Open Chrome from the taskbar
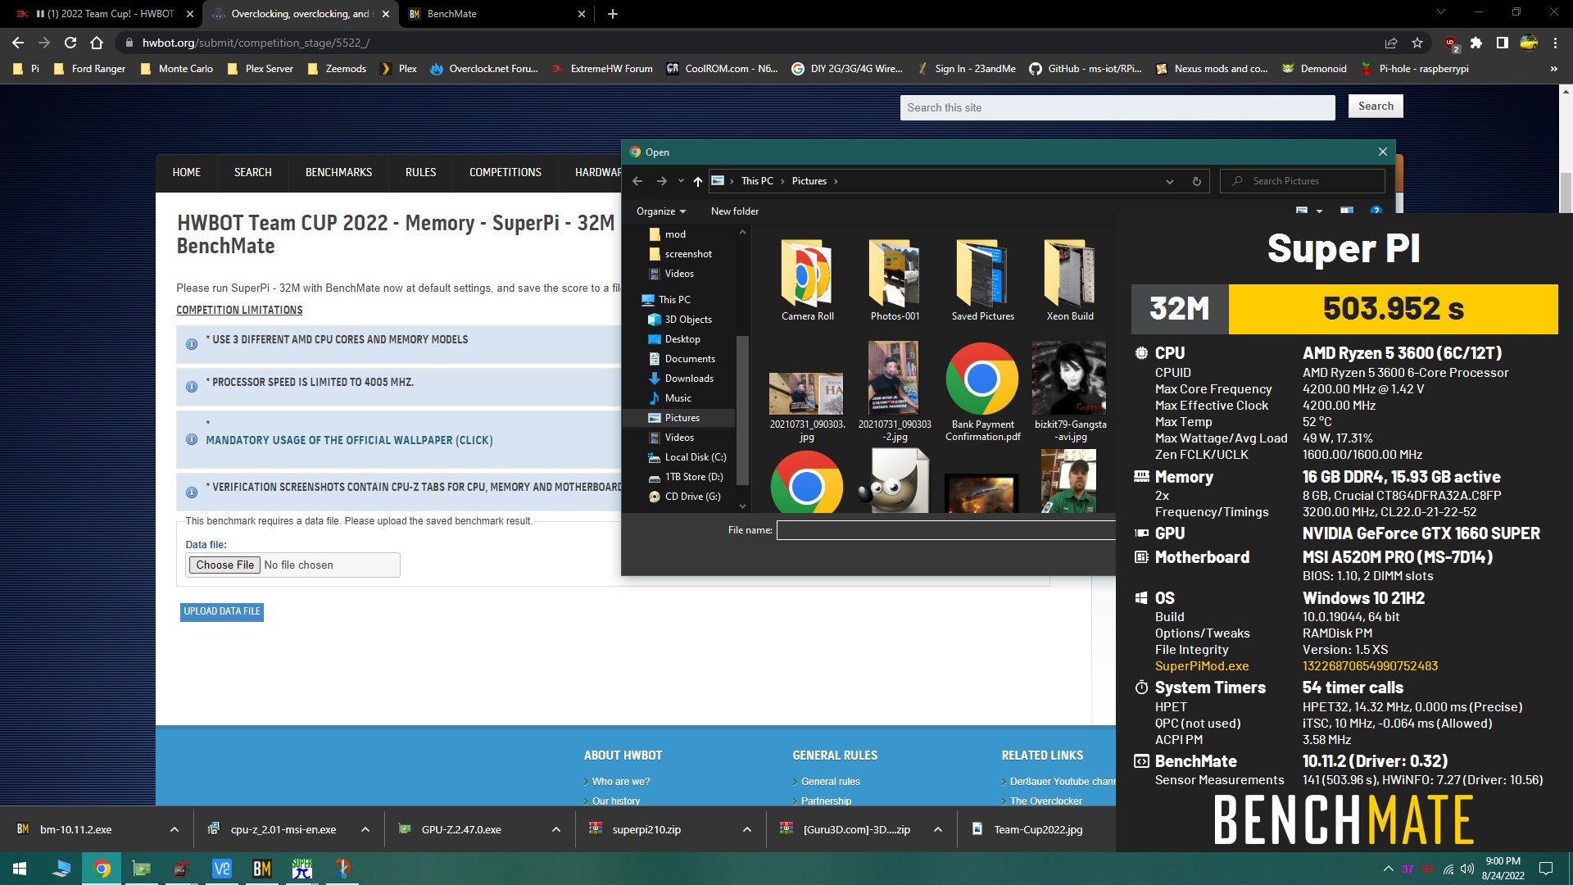 tap(102, 869)
